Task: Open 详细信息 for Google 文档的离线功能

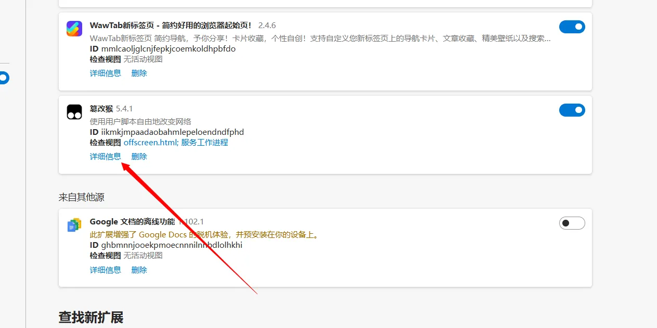Action: (105, 270)
